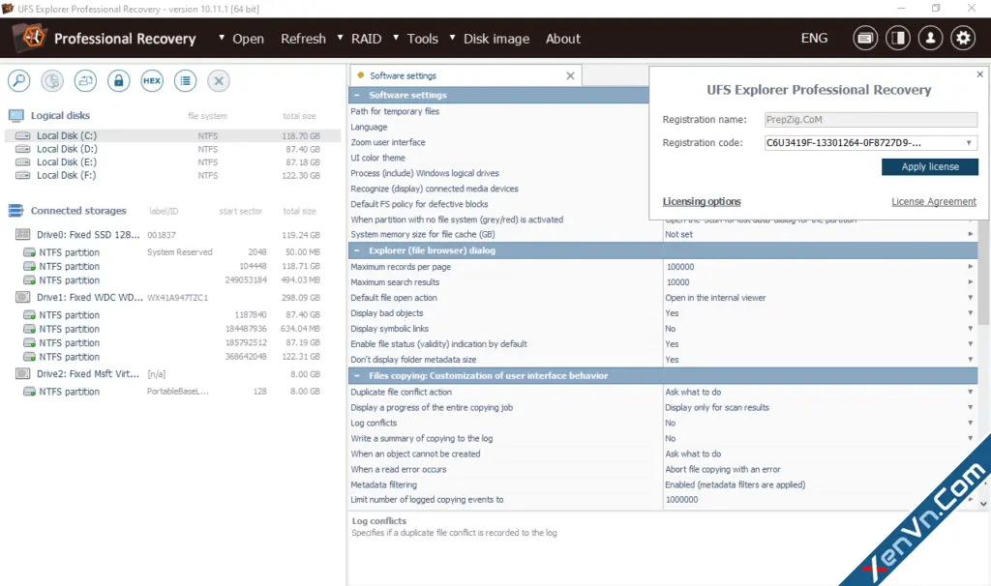Open Default file open action dropdown
The height and width of the screenshot is (586, 991).
(970, 298)
